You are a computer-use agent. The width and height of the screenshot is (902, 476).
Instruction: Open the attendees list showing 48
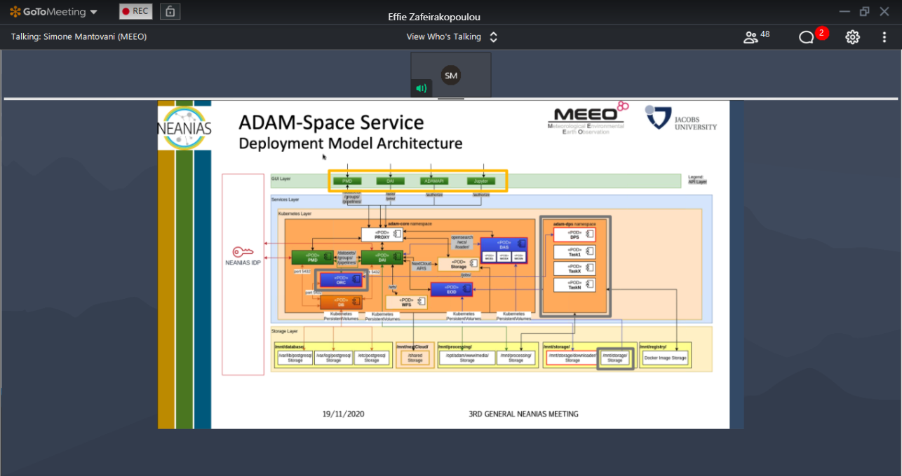coord(756,37)
